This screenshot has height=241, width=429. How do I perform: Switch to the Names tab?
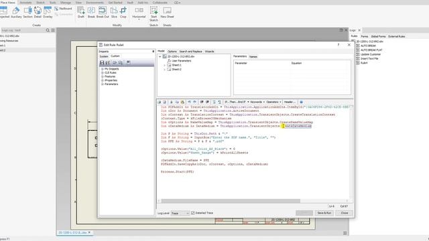[253, 56]
